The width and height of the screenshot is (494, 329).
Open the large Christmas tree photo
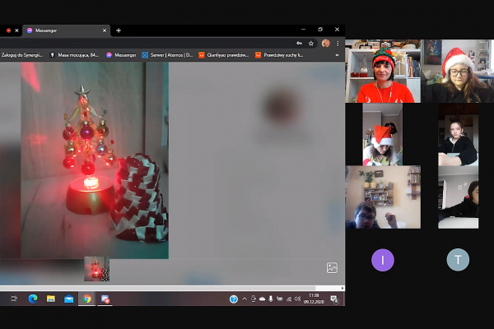pos(95,160)
